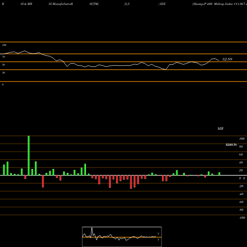Click the 30 label on RSI axis
This screenshot has width=247, height=247.
[3, 73]
